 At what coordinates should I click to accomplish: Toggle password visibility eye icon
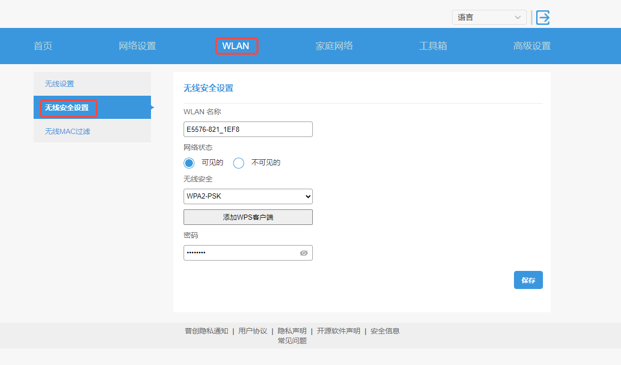click(304, 253)
